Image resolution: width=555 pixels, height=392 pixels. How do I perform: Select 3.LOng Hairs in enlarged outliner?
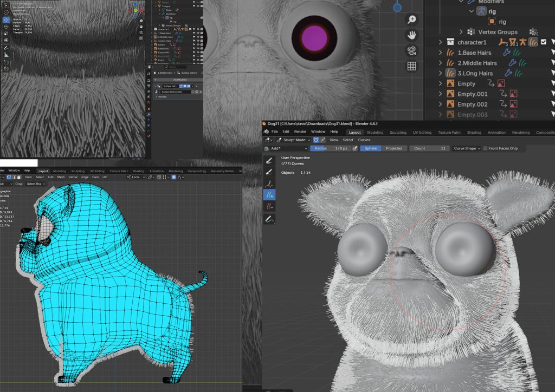(475, 73)
